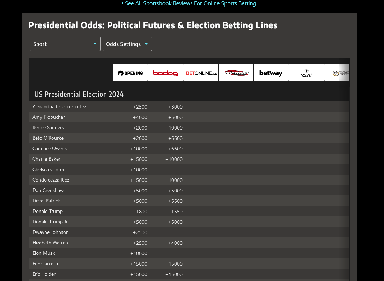Screen dimensions: 384x281
Task: Click Amy Klobuchar opening odds +4000
Action: 140,117
